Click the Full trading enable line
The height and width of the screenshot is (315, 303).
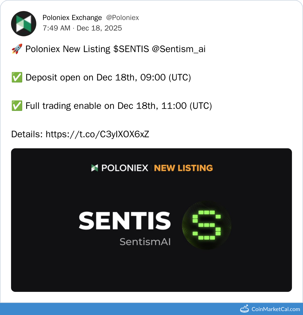(119, 106)
